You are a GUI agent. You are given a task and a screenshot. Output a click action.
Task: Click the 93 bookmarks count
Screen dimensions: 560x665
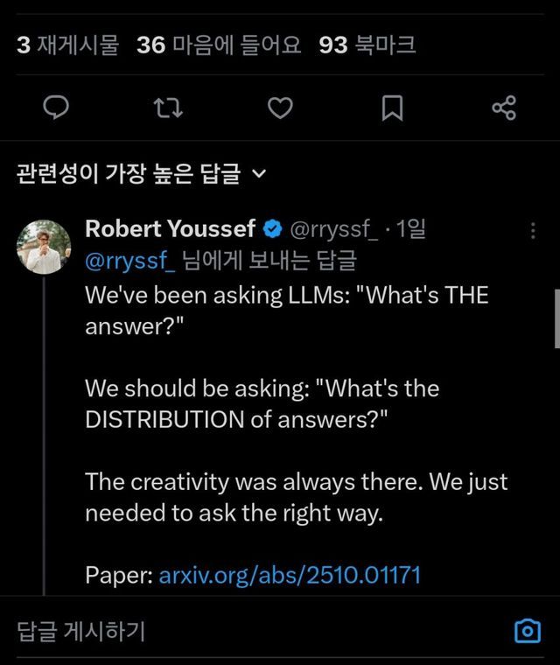pos(367,45)
